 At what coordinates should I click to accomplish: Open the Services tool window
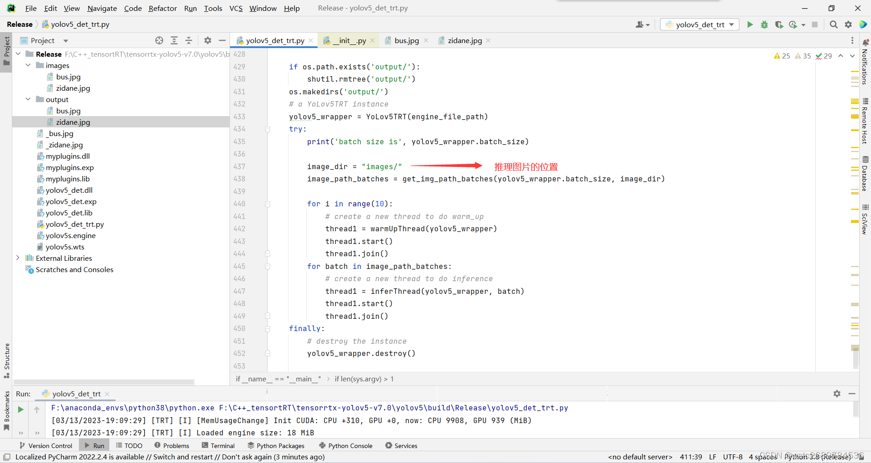click(401, 446)
